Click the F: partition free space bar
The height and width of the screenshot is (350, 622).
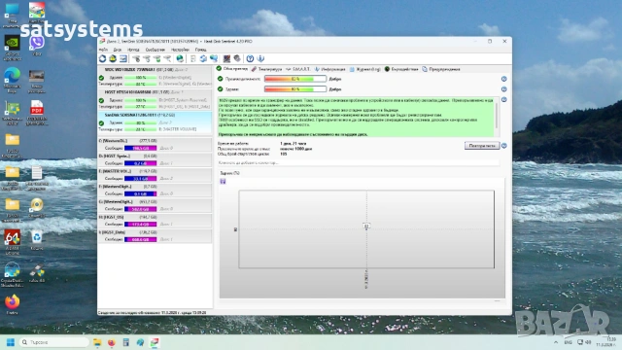pyautogui.click(x=140, y=193)
